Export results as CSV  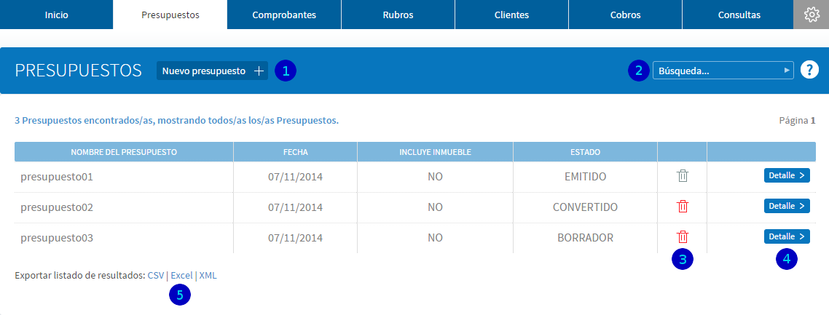(x=156, y=276)
